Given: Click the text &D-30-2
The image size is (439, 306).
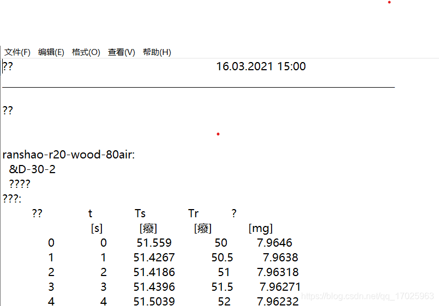Looking at the screenshot, I should click(x=32, y=169).
